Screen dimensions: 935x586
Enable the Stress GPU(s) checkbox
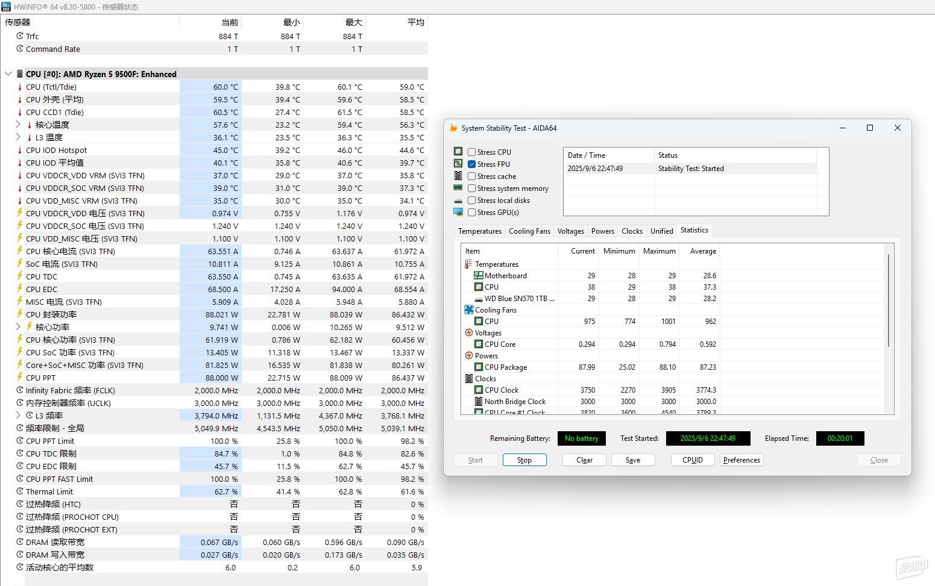tap(471, 212)
